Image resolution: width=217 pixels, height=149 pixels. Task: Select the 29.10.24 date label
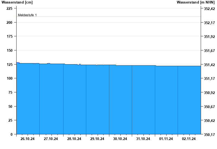97,139
